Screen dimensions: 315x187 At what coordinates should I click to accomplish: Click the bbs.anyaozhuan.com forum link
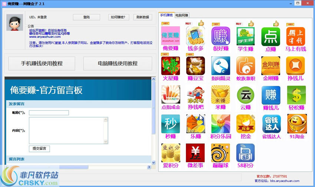(x=285, y=181)
